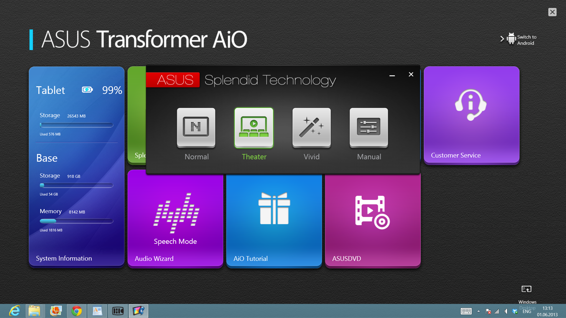Click the Base storage usage bar
Viewport: 566px width, 318px height.
[x=77, y=185]
